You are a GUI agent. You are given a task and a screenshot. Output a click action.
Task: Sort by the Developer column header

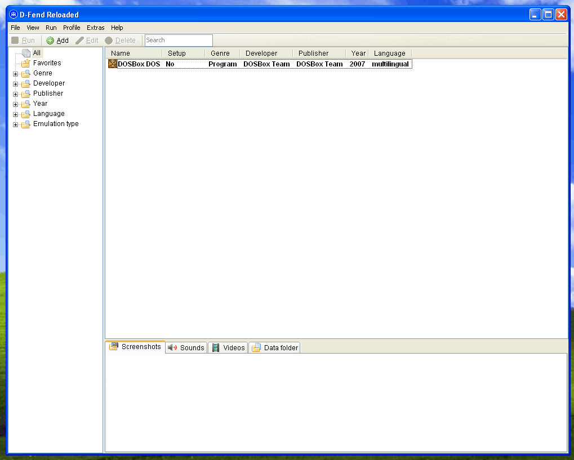(266, 53)
